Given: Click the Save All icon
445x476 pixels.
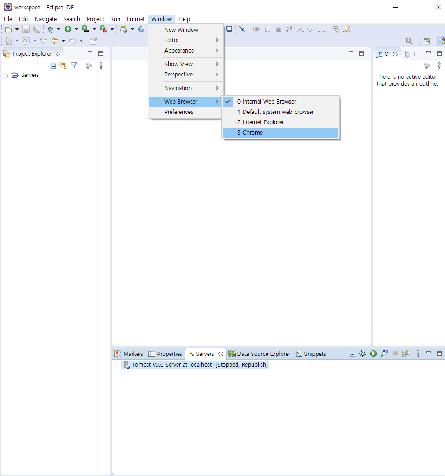Looking at the screenshot, I should [37, 29].
